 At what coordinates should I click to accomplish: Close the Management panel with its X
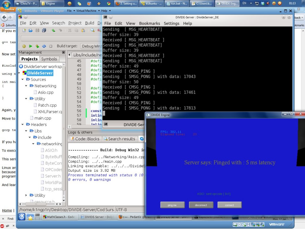point(63,52)
